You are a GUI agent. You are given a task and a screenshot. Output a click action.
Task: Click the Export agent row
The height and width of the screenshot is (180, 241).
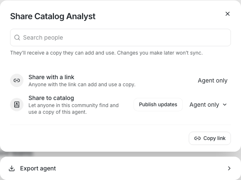pos(120,168)
